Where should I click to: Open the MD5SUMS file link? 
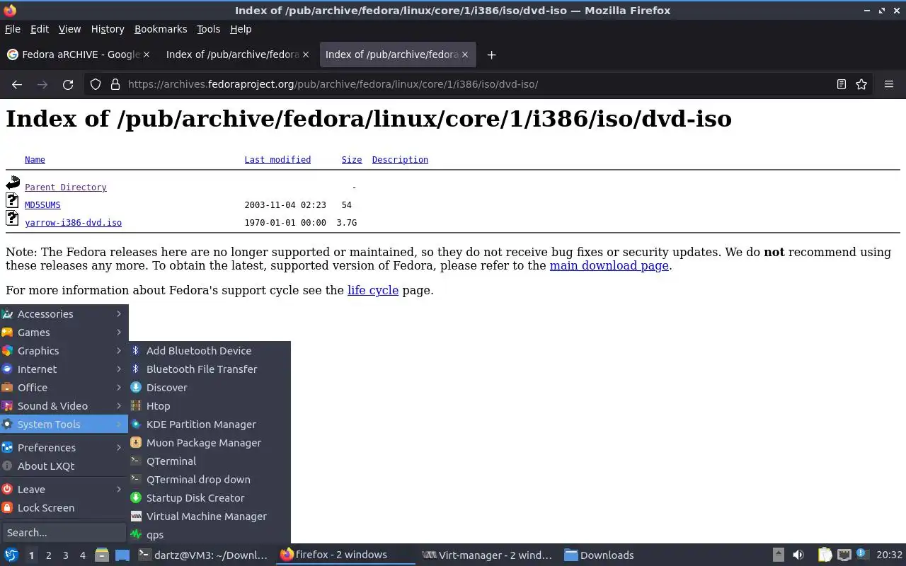pos(42,205)
